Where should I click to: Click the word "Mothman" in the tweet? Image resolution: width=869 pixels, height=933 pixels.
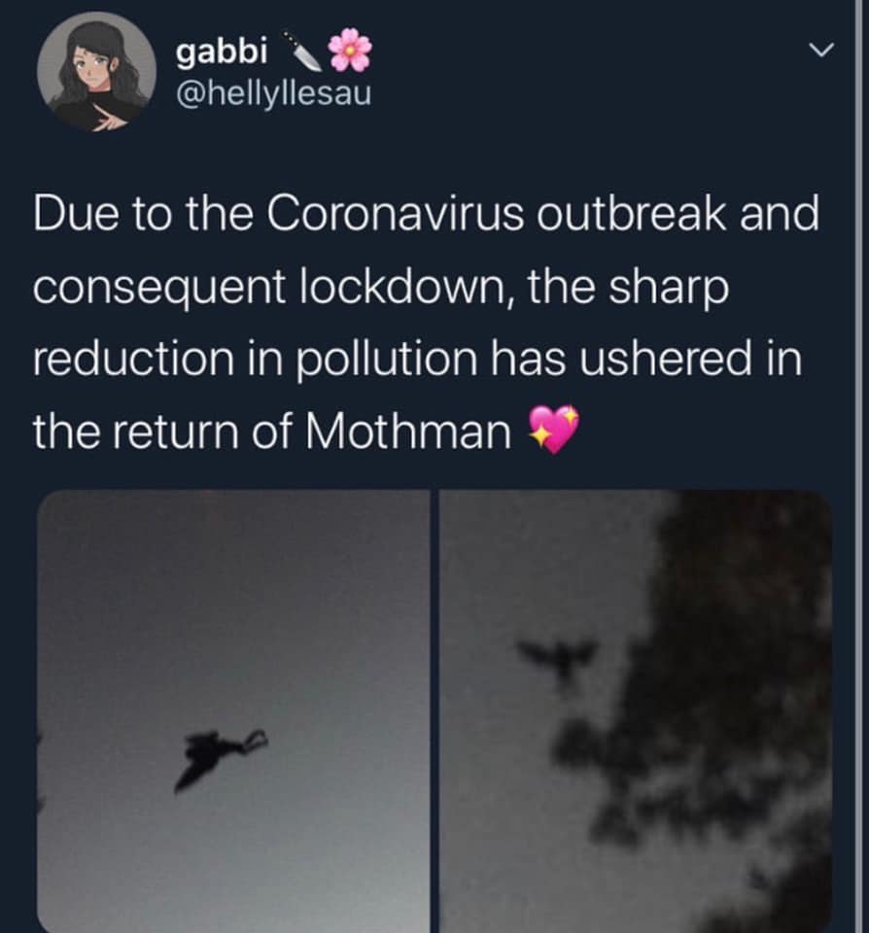coord(408,431)
